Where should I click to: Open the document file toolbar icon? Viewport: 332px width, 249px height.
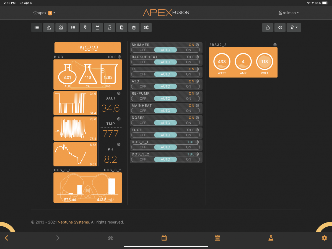(x=122, y=27)
